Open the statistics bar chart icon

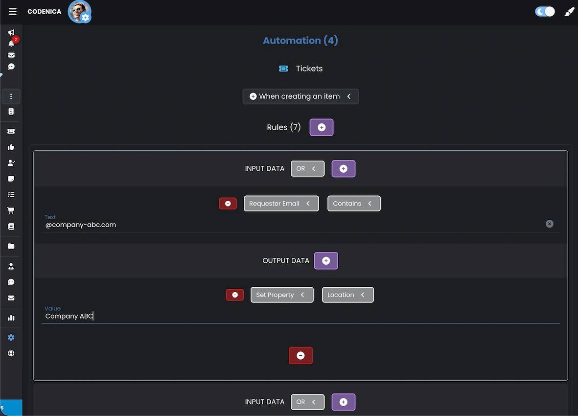click(x=11, y=318)
